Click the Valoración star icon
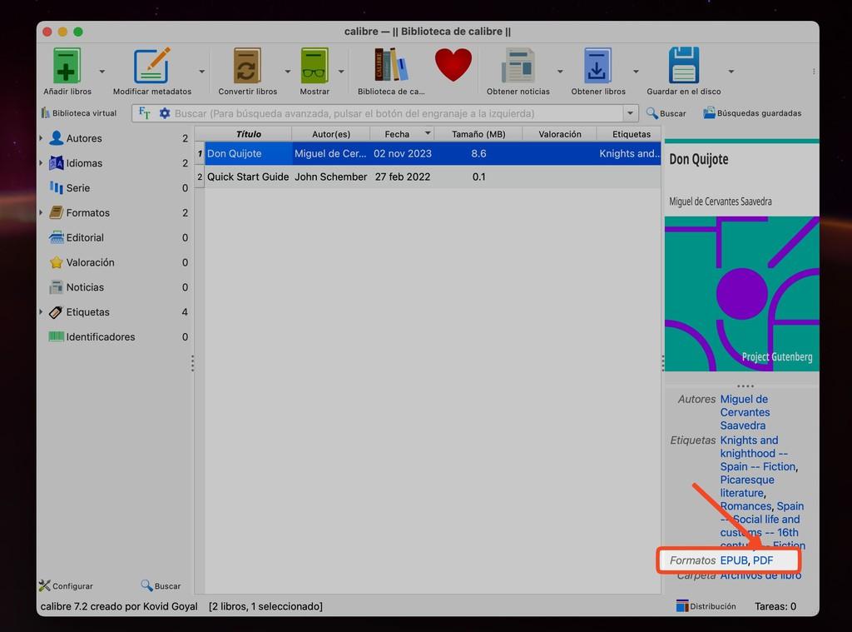Viewport: 852px width, 632px height. coord(56,262)
